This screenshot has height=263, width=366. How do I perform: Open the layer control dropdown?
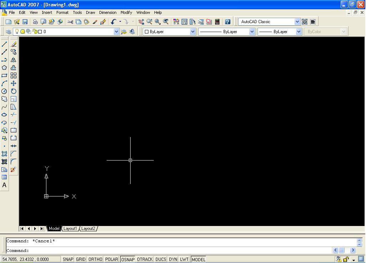[117, 31]
